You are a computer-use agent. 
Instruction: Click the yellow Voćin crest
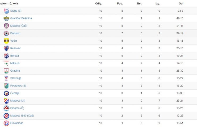6,41
